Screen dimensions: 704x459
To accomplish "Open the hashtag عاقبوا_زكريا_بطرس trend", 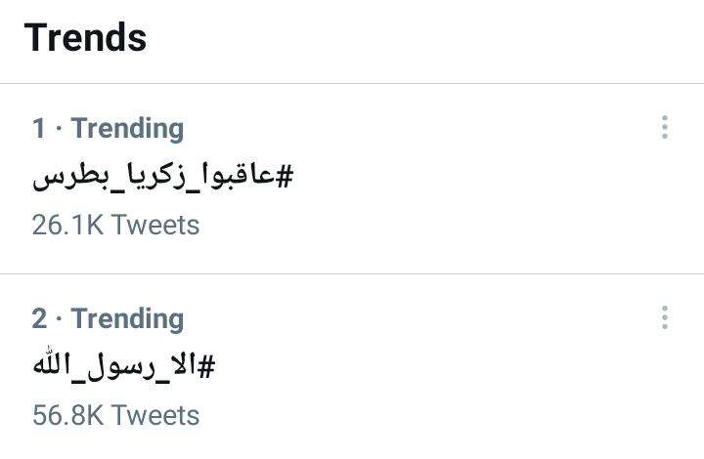I will coord(163,177).
